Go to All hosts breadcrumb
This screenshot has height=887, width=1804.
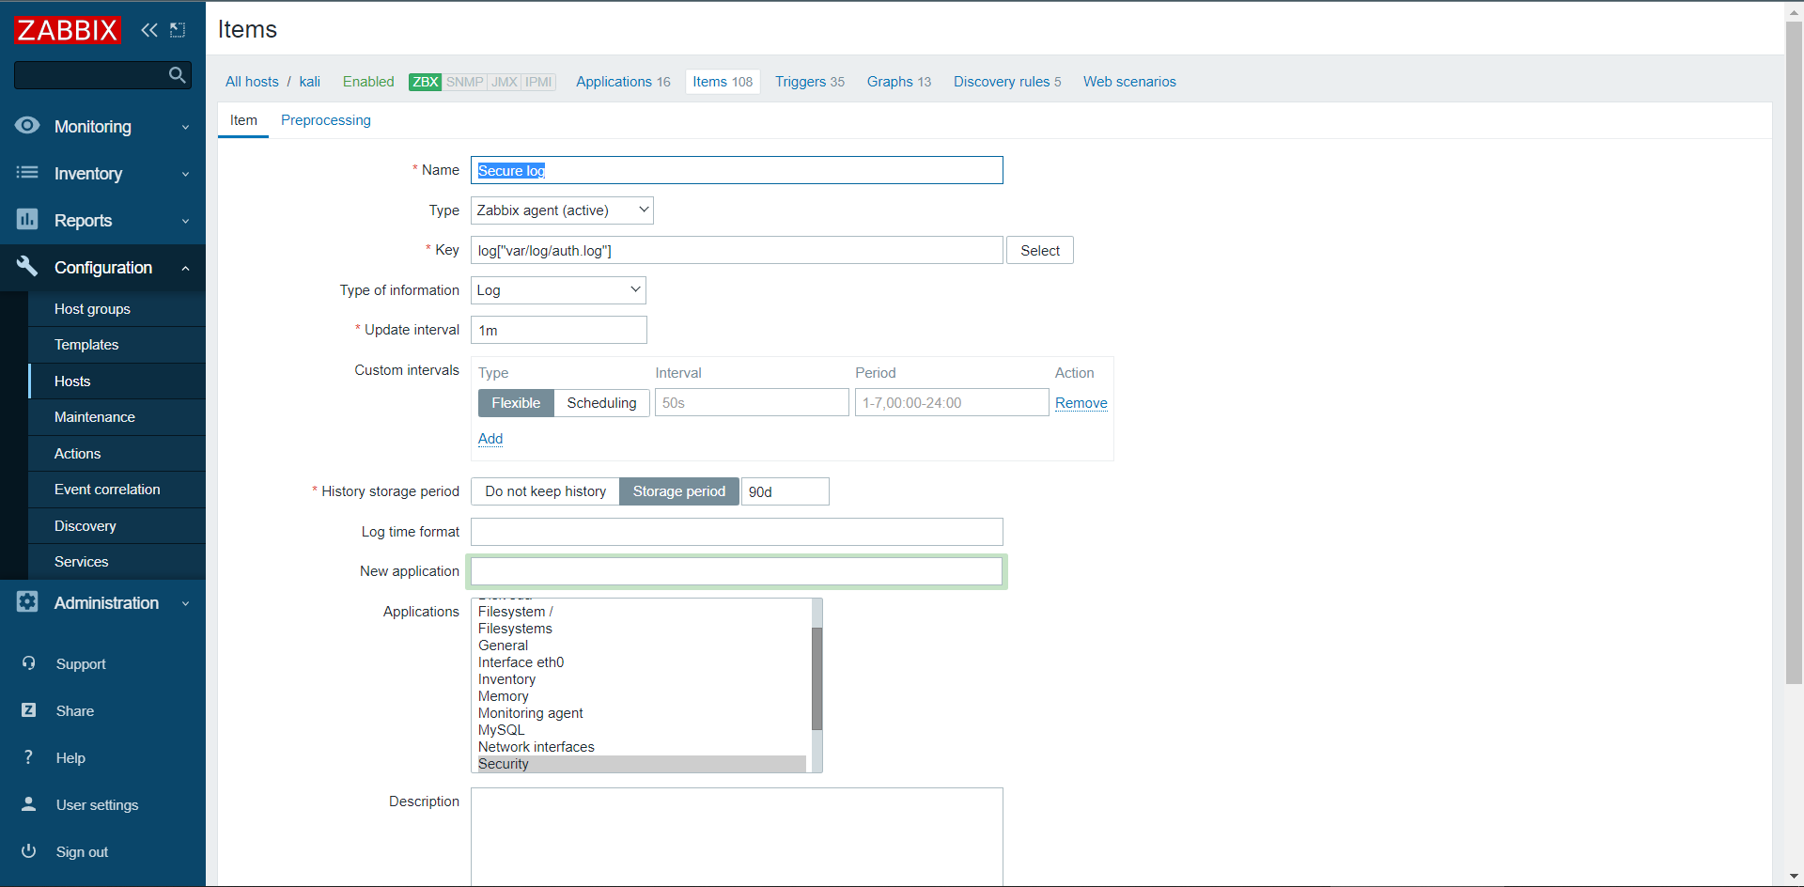[252, 82]
